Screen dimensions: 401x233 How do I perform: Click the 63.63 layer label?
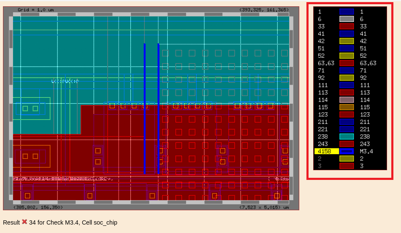pos(326,63)
